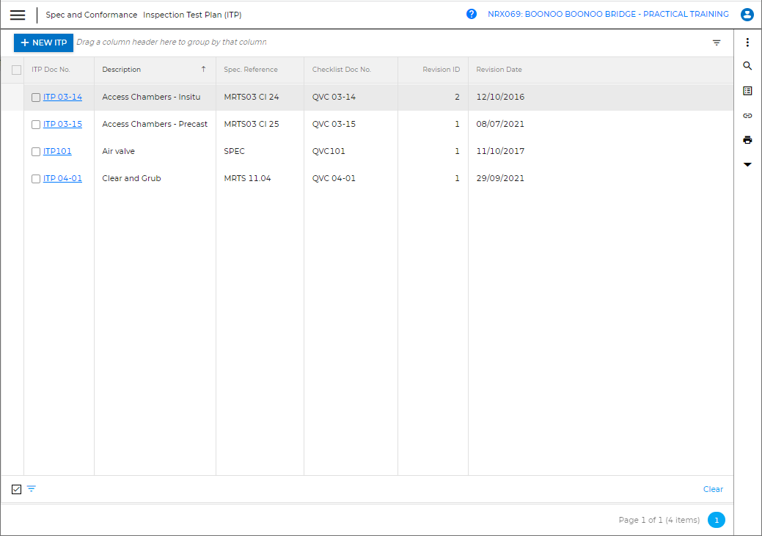Open the filter builder icon at bottom
Viewport: 762px width, 536px height.
(x=32, y=489)
